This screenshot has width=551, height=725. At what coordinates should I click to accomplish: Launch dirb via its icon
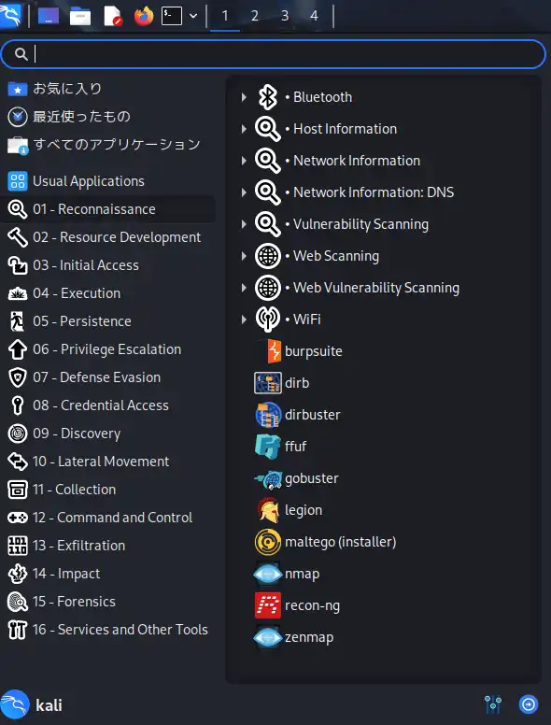tap(268, 383)
